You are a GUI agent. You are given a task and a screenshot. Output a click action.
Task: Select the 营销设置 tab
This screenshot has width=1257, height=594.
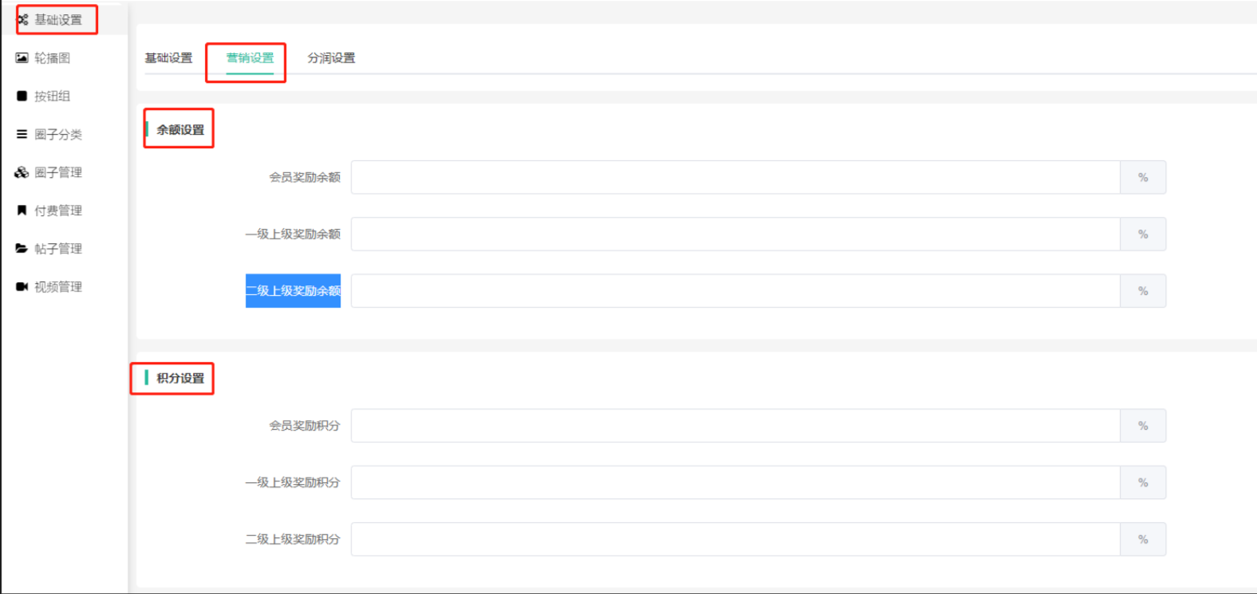pos(250,58)
